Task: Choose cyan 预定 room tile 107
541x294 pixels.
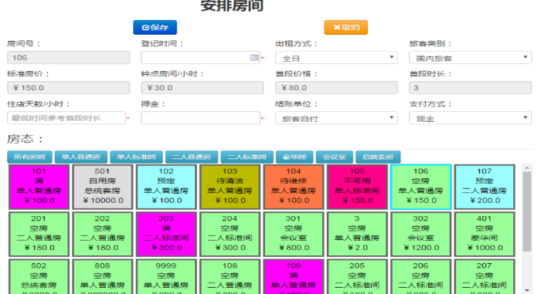Action: click(x=485, y=187)
